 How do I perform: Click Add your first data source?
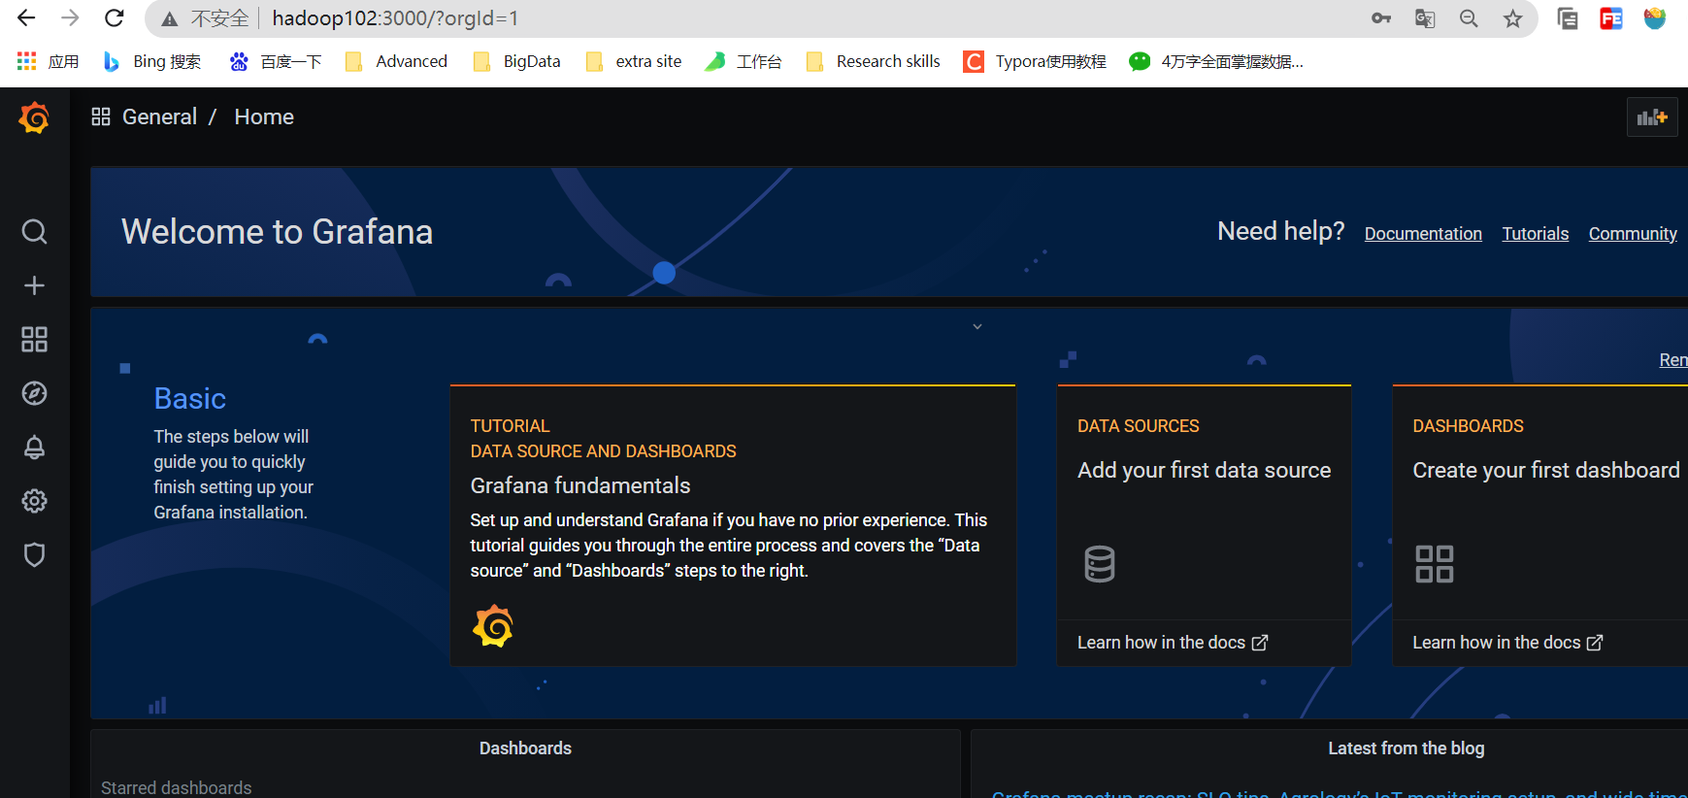pyautogui.click(x=1204, y=470)
